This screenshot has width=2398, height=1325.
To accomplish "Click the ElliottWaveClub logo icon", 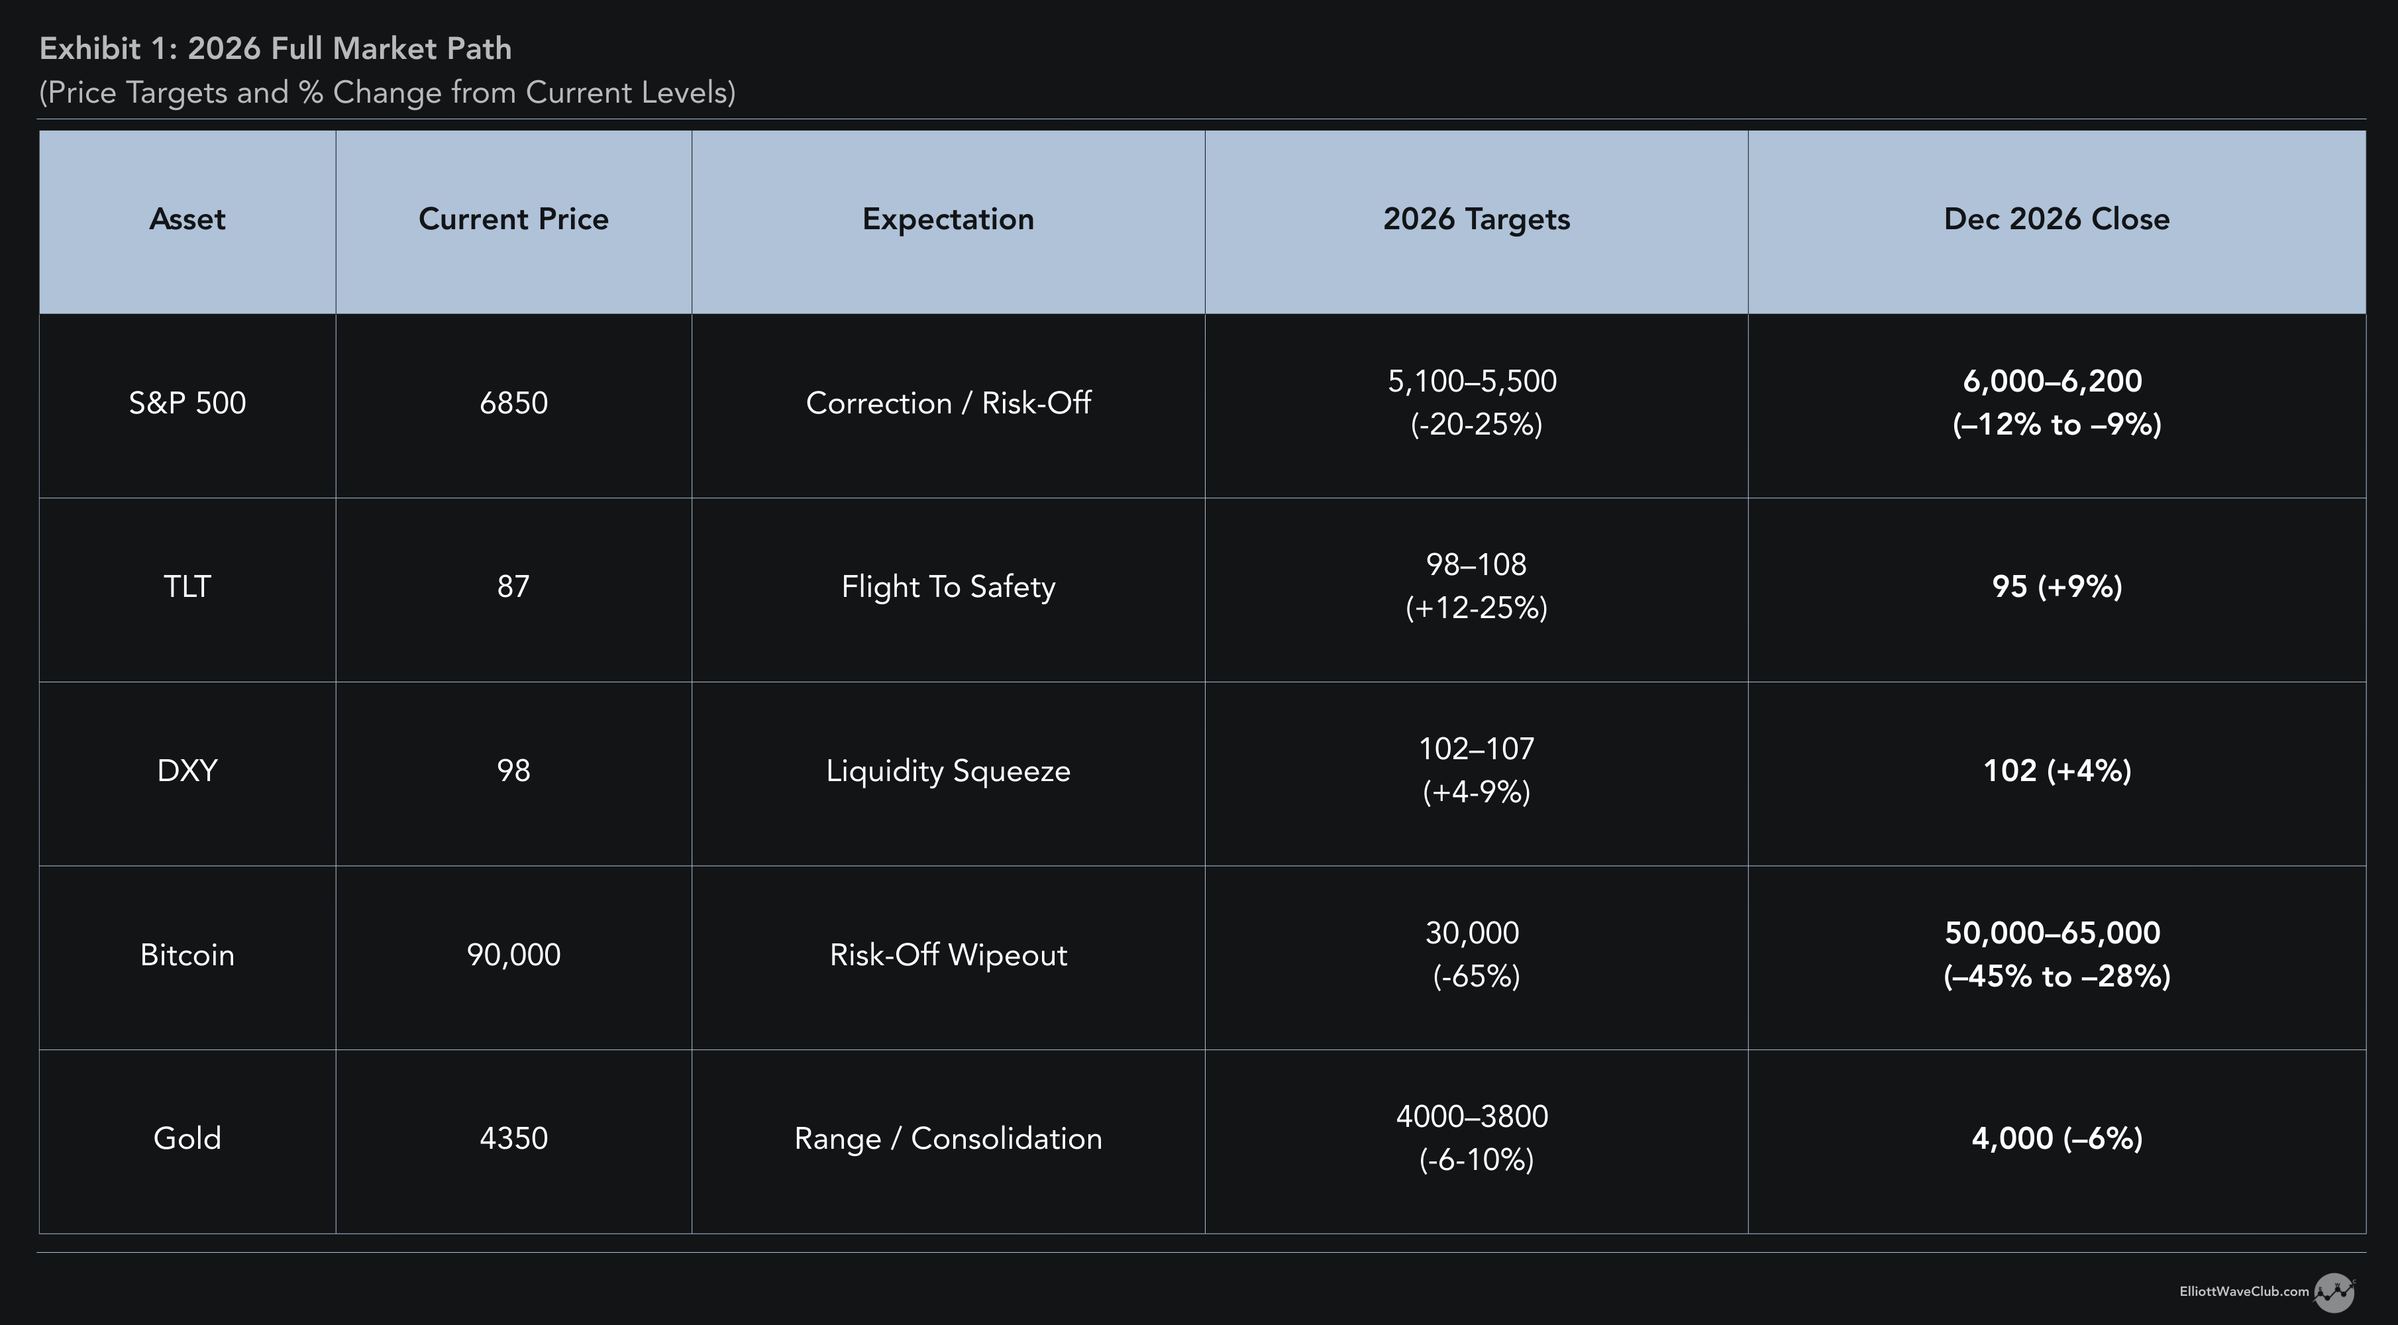I will coord(2334,1293).
